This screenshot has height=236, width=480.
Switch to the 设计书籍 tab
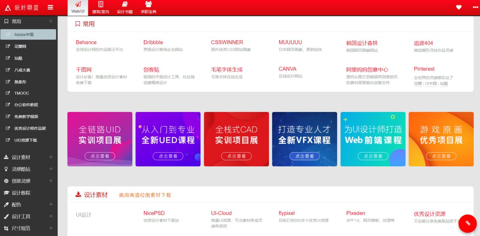click(x=125, y=8)
